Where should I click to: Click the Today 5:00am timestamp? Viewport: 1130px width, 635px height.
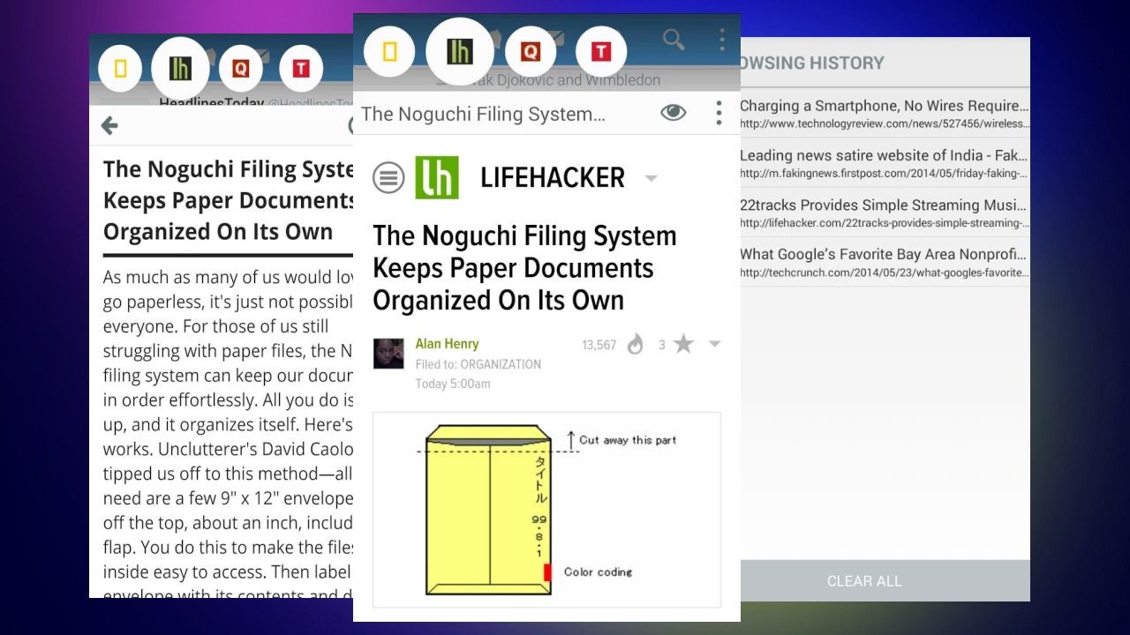[x=453, y=384]
